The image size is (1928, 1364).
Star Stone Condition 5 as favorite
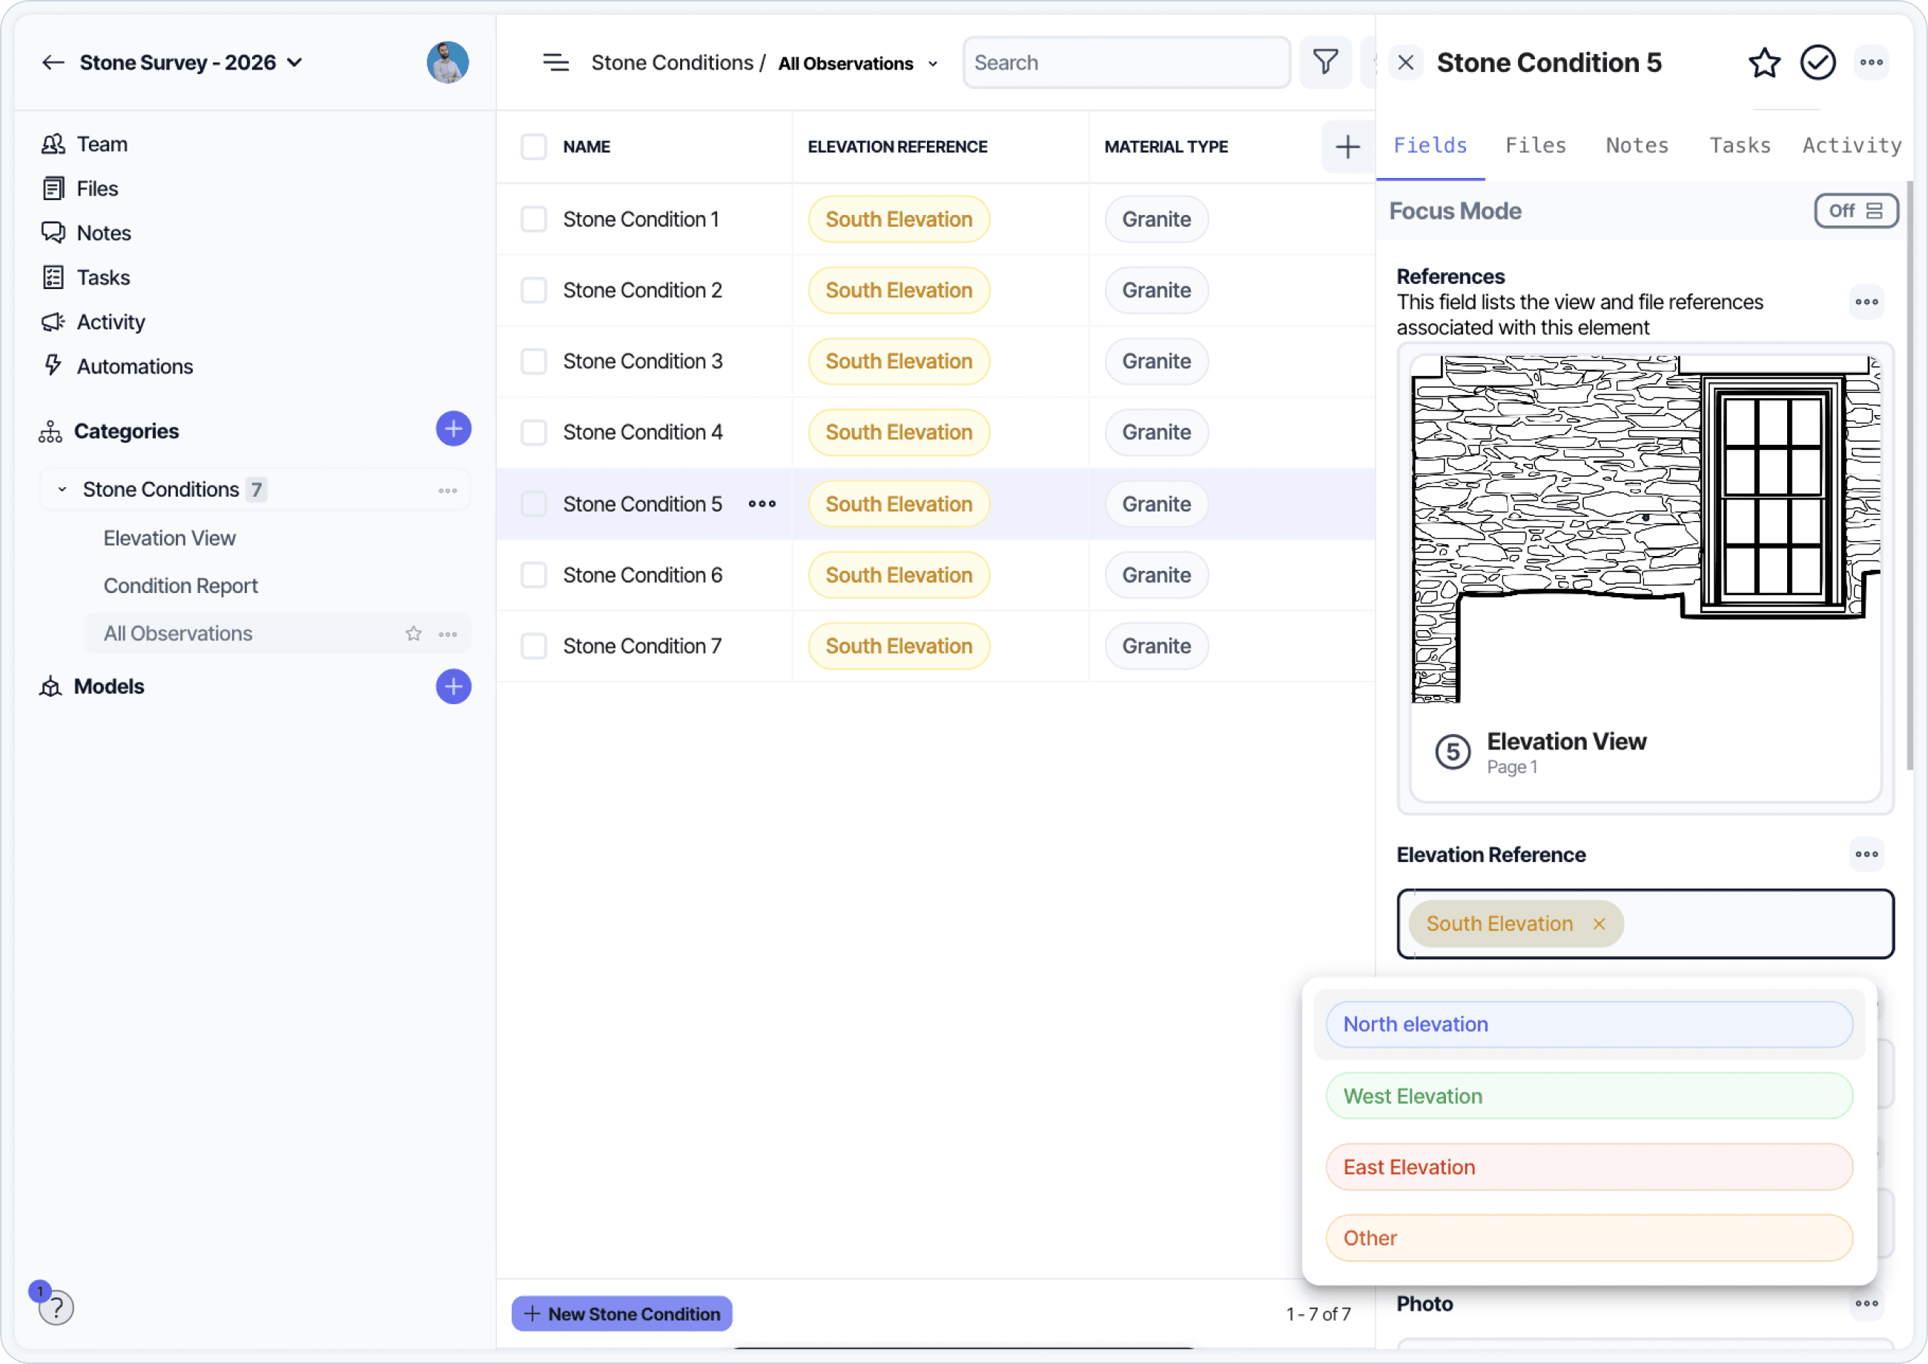pos(1764,62)
